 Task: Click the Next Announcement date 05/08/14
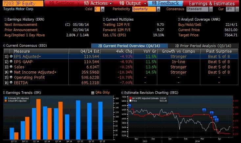click(81, 25)
